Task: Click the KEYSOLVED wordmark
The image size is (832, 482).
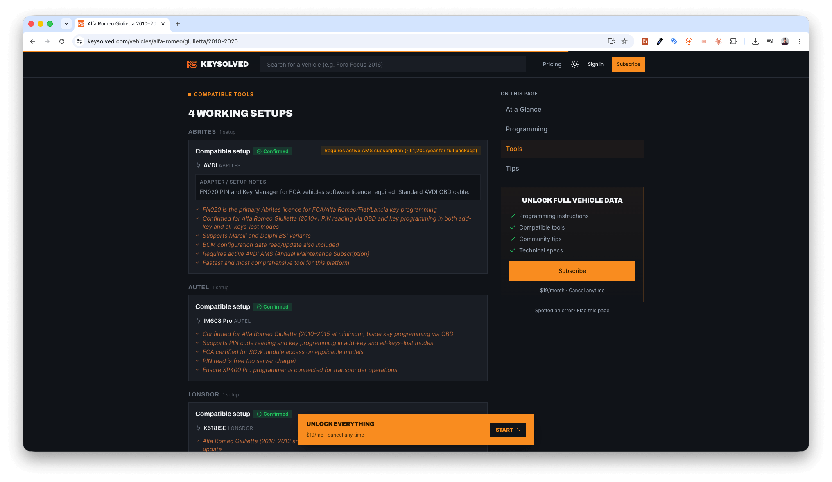Action: (x=224, y=64)
